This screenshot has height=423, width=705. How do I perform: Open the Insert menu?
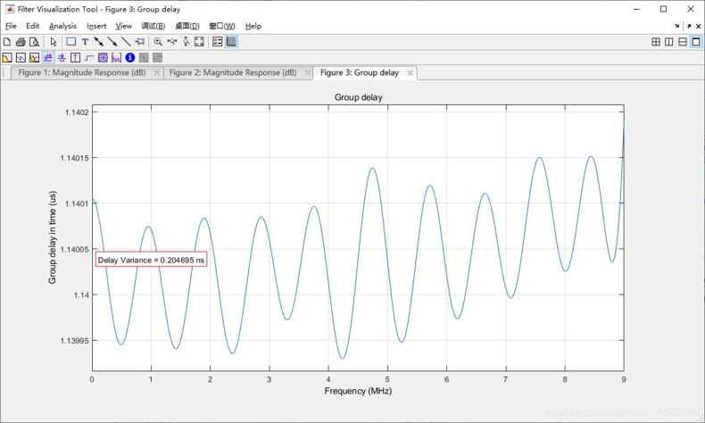[x=96, y=26]
